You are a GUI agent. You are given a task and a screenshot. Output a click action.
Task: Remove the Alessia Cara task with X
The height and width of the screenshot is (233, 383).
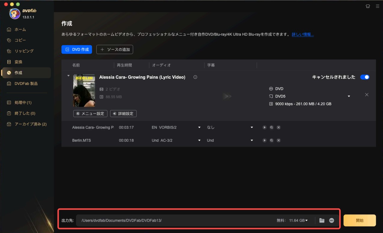[367, 95]
